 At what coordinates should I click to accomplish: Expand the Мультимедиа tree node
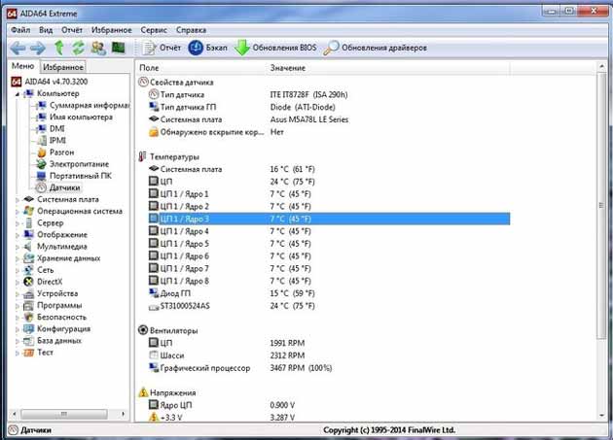18,247
